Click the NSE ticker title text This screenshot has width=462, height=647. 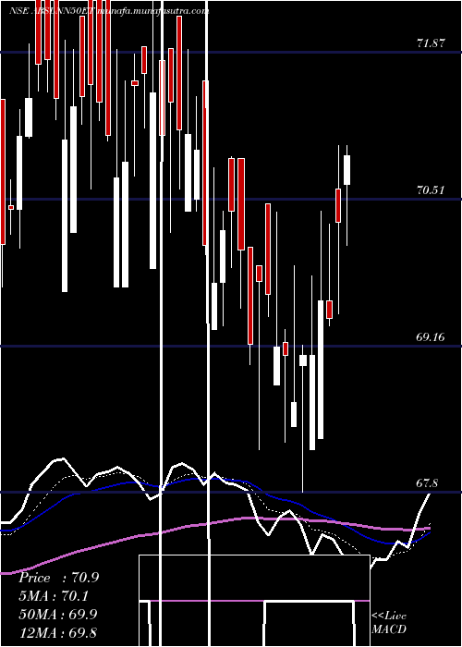point(109,11)
